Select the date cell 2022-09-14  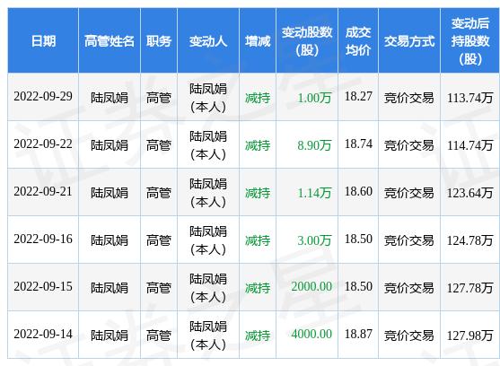pyautogui.click(x=43, y=334)
